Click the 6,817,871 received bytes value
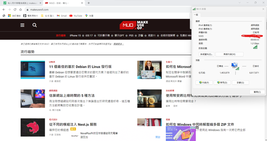 (254, 73)
